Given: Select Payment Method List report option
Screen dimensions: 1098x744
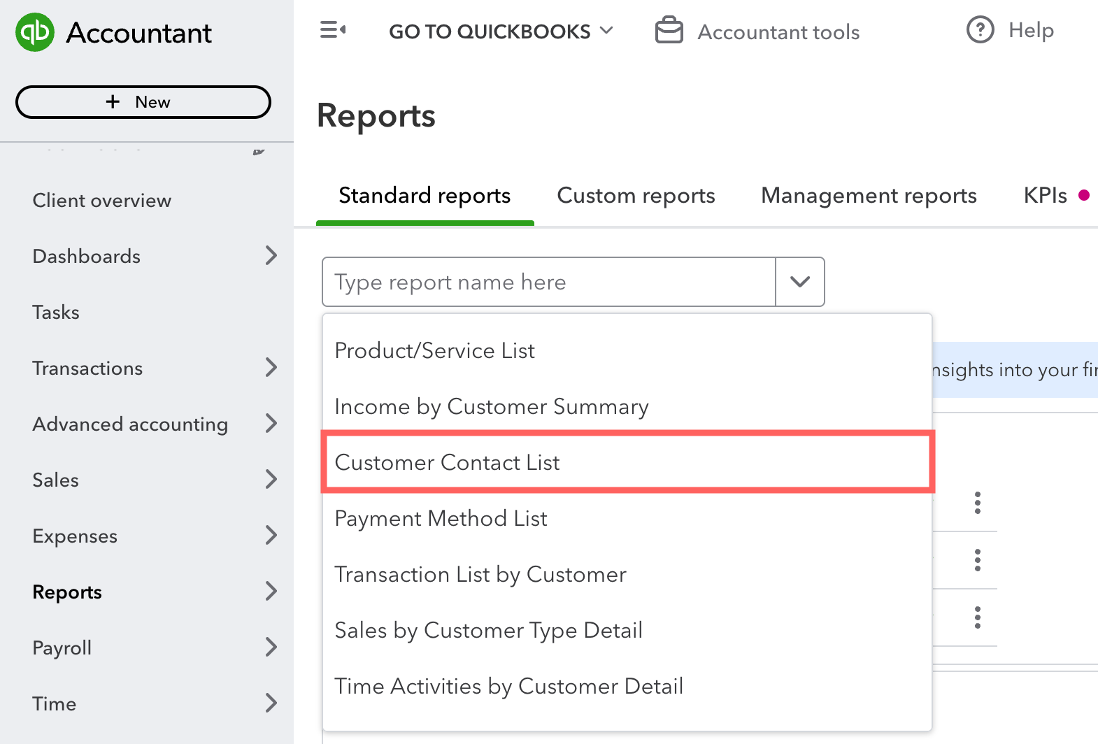Looking at the screenshot, I should click(x=441, y=519).
